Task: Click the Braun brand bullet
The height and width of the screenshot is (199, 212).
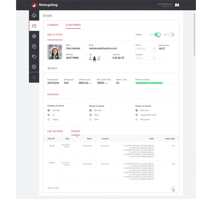Action: [x=91, y=115]
